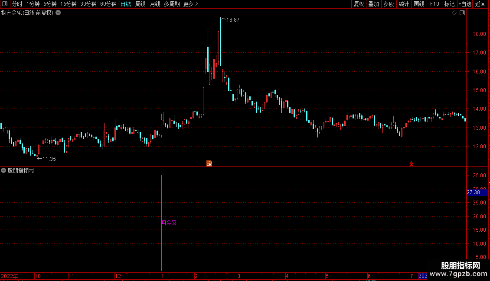Select the 日线 daily chart tab
The width and height of the screenshot is (490, 281).
pos(126,4)
